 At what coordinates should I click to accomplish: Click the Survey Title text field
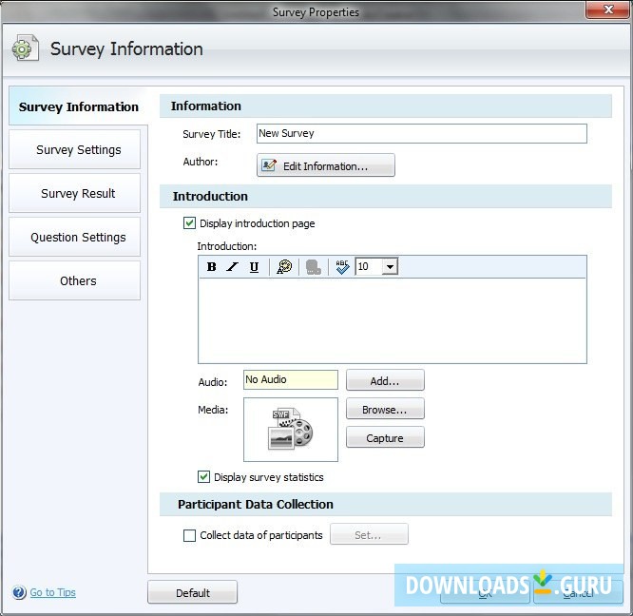421,134
